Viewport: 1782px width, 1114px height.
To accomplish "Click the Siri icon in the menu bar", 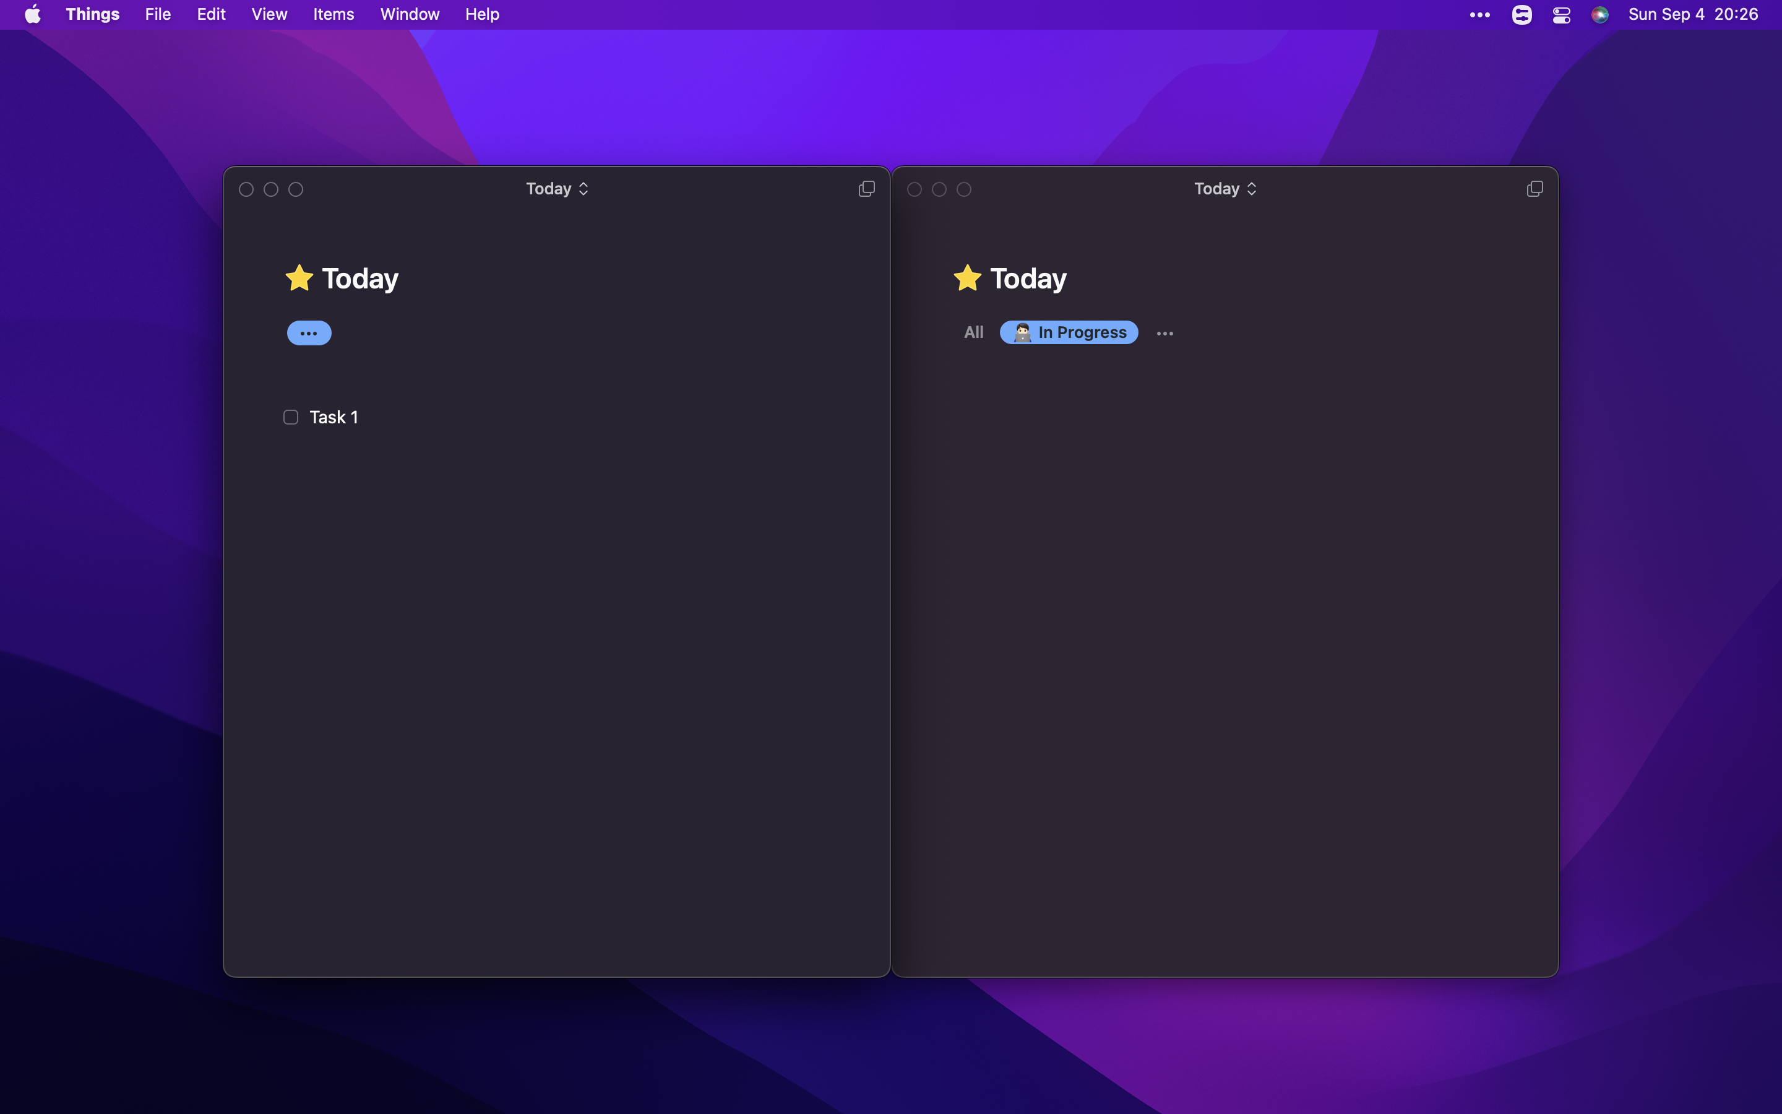I will point(1599,14).
